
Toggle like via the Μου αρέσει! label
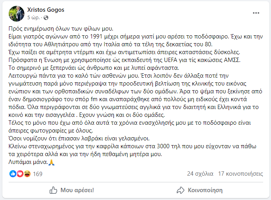77,190
